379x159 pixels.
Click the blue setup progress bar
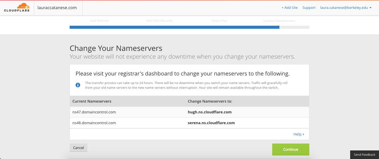[x=174, y=27]
